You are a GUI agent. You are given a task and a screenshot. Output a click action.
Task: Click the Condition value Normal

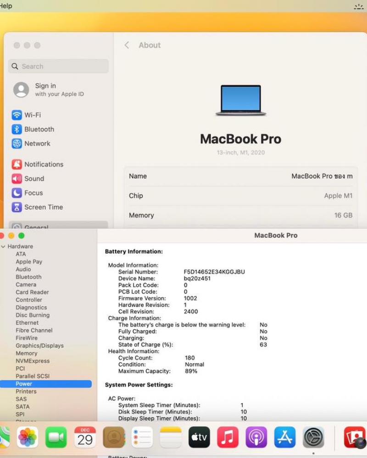[x=195, y=365]
